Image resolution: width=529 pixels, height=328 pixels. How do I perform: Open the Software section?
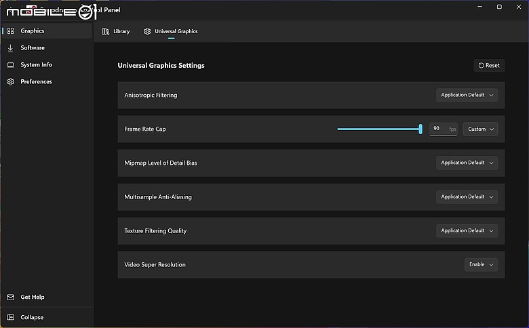47,48
